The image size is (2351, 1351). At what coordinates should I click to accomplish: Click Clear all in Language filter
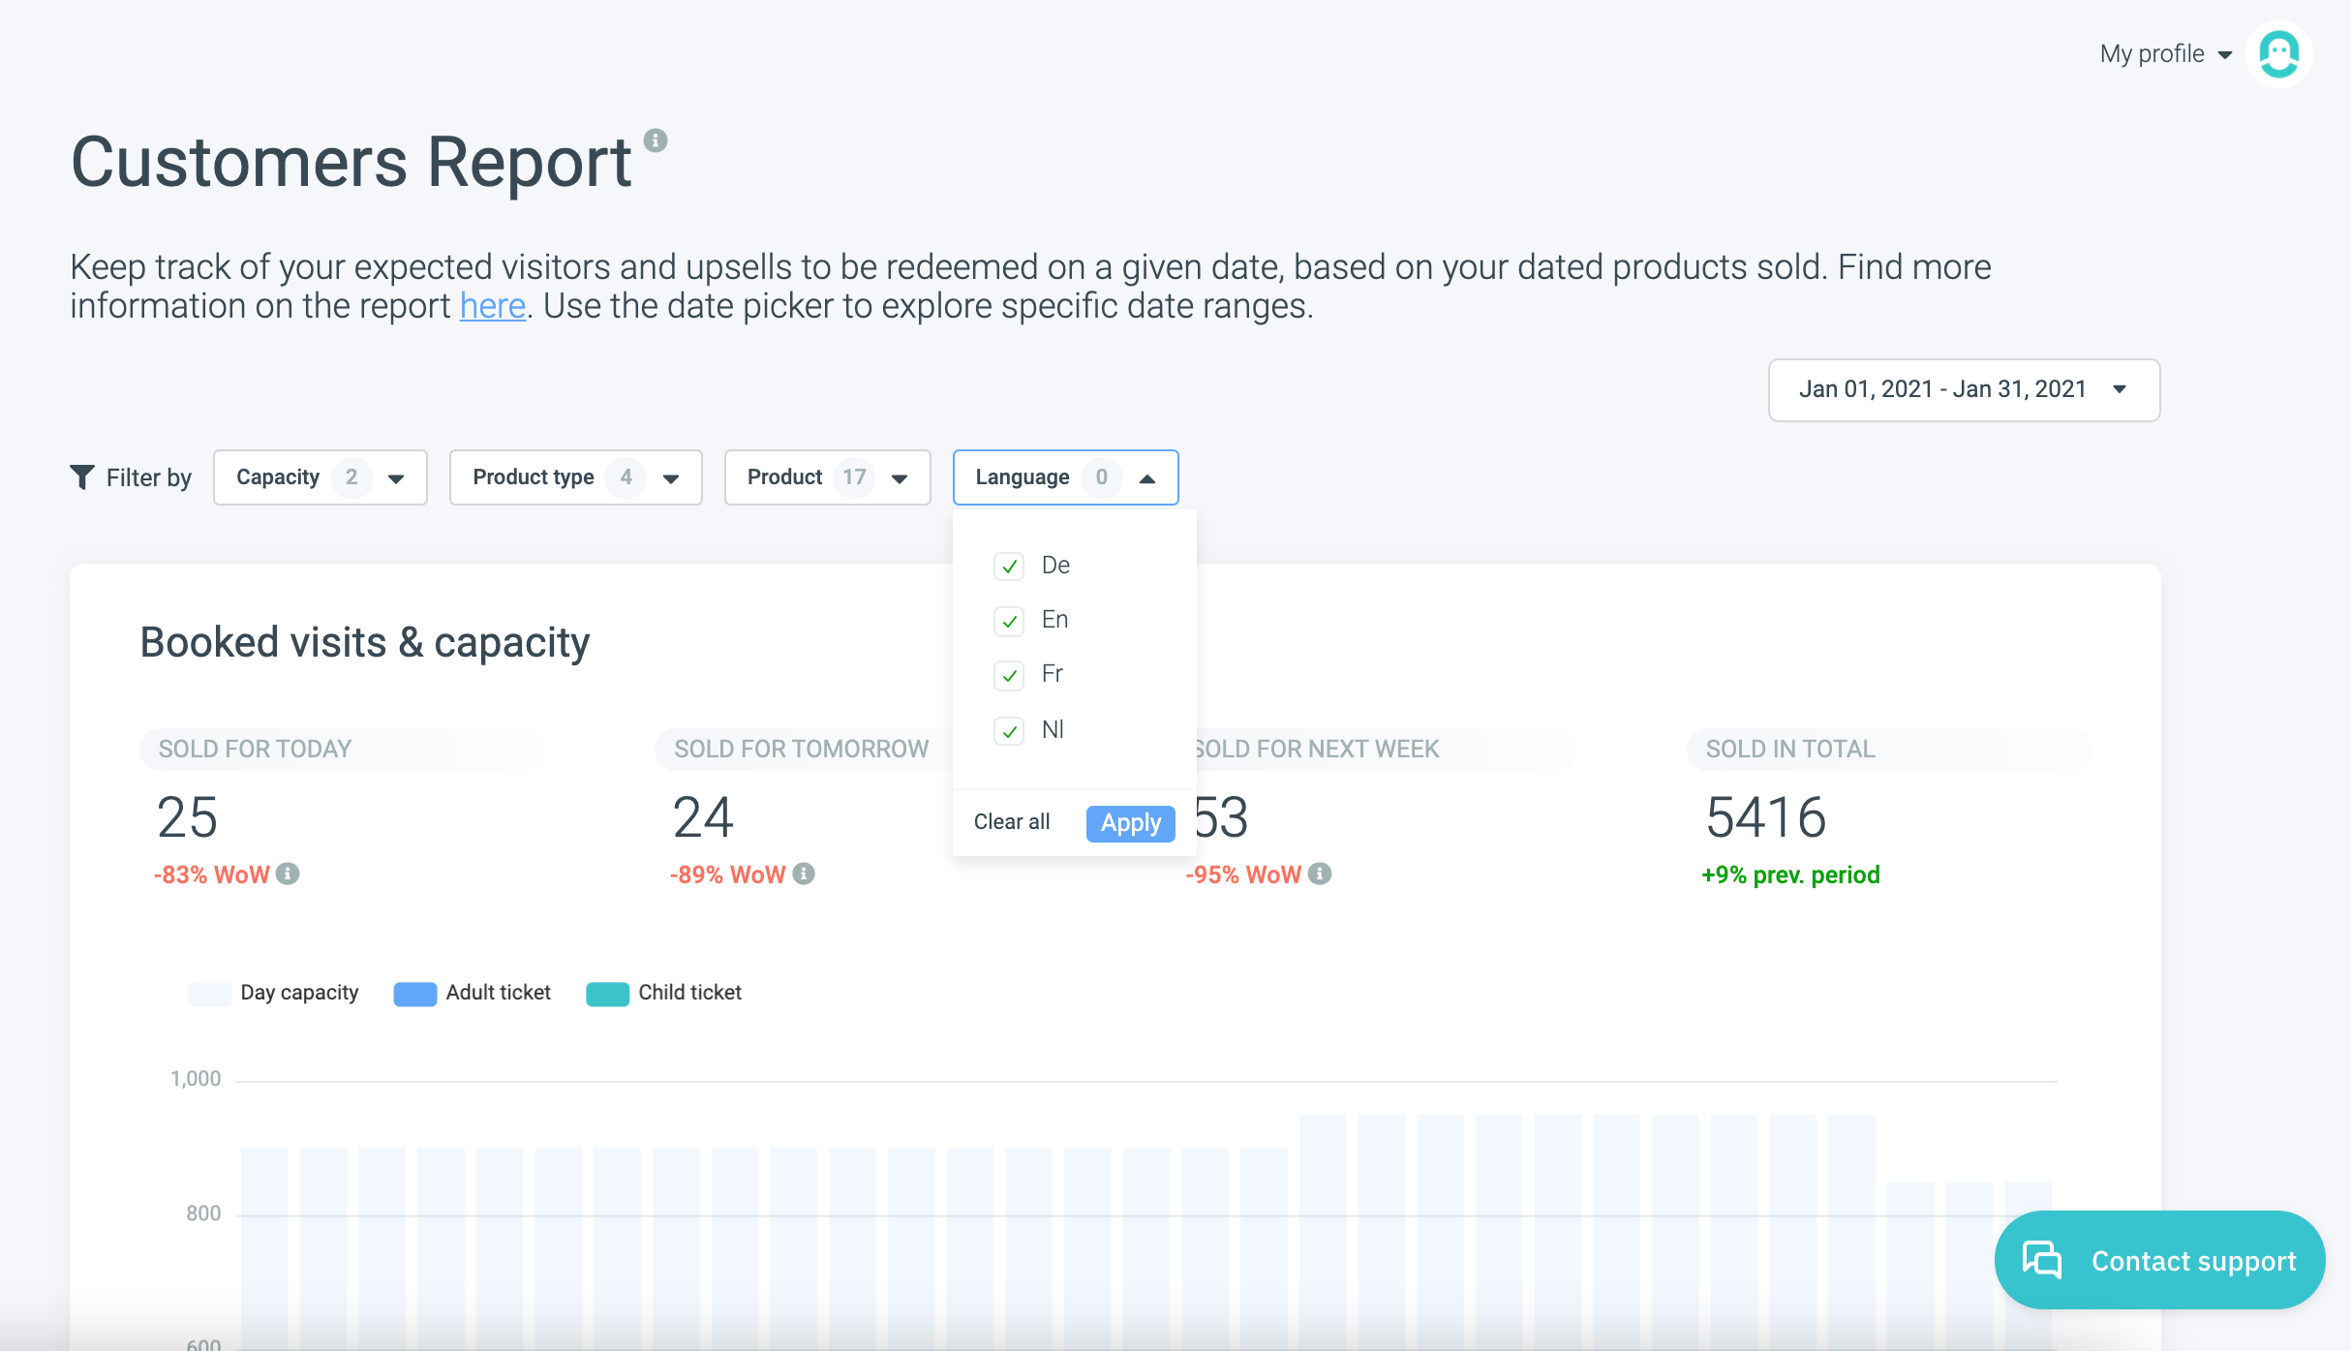coord(1011,822)
